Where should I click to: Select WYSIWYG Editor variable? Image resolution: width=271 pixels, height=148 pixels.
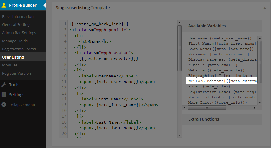pos(222,81)
